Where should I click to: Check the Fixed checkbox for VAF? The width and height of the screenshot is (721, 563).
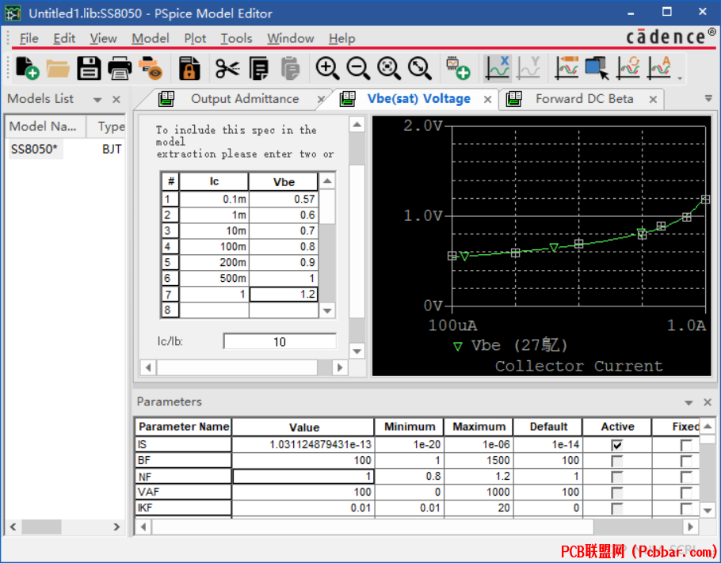pos(686,493)
